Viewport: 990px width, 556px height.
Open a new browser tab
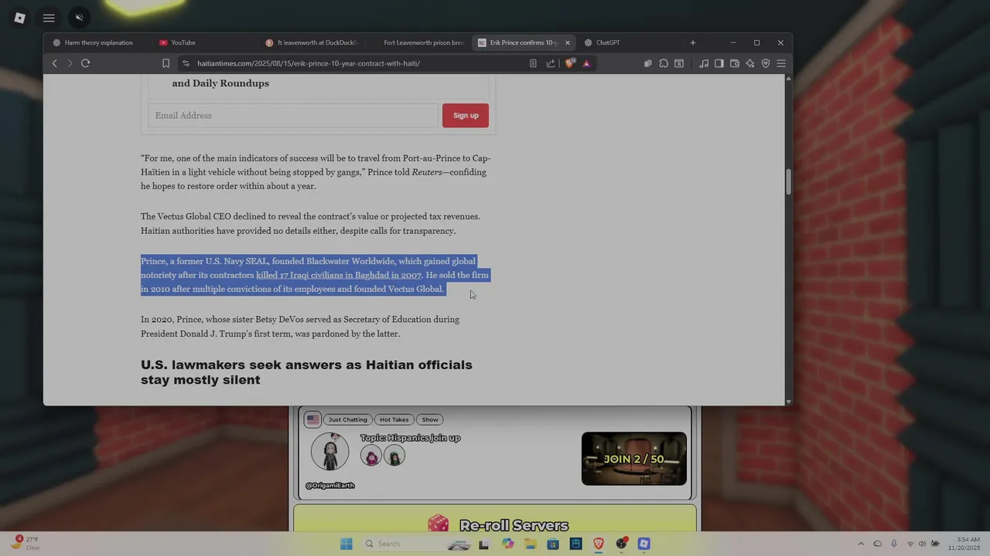tap(693, 42)
